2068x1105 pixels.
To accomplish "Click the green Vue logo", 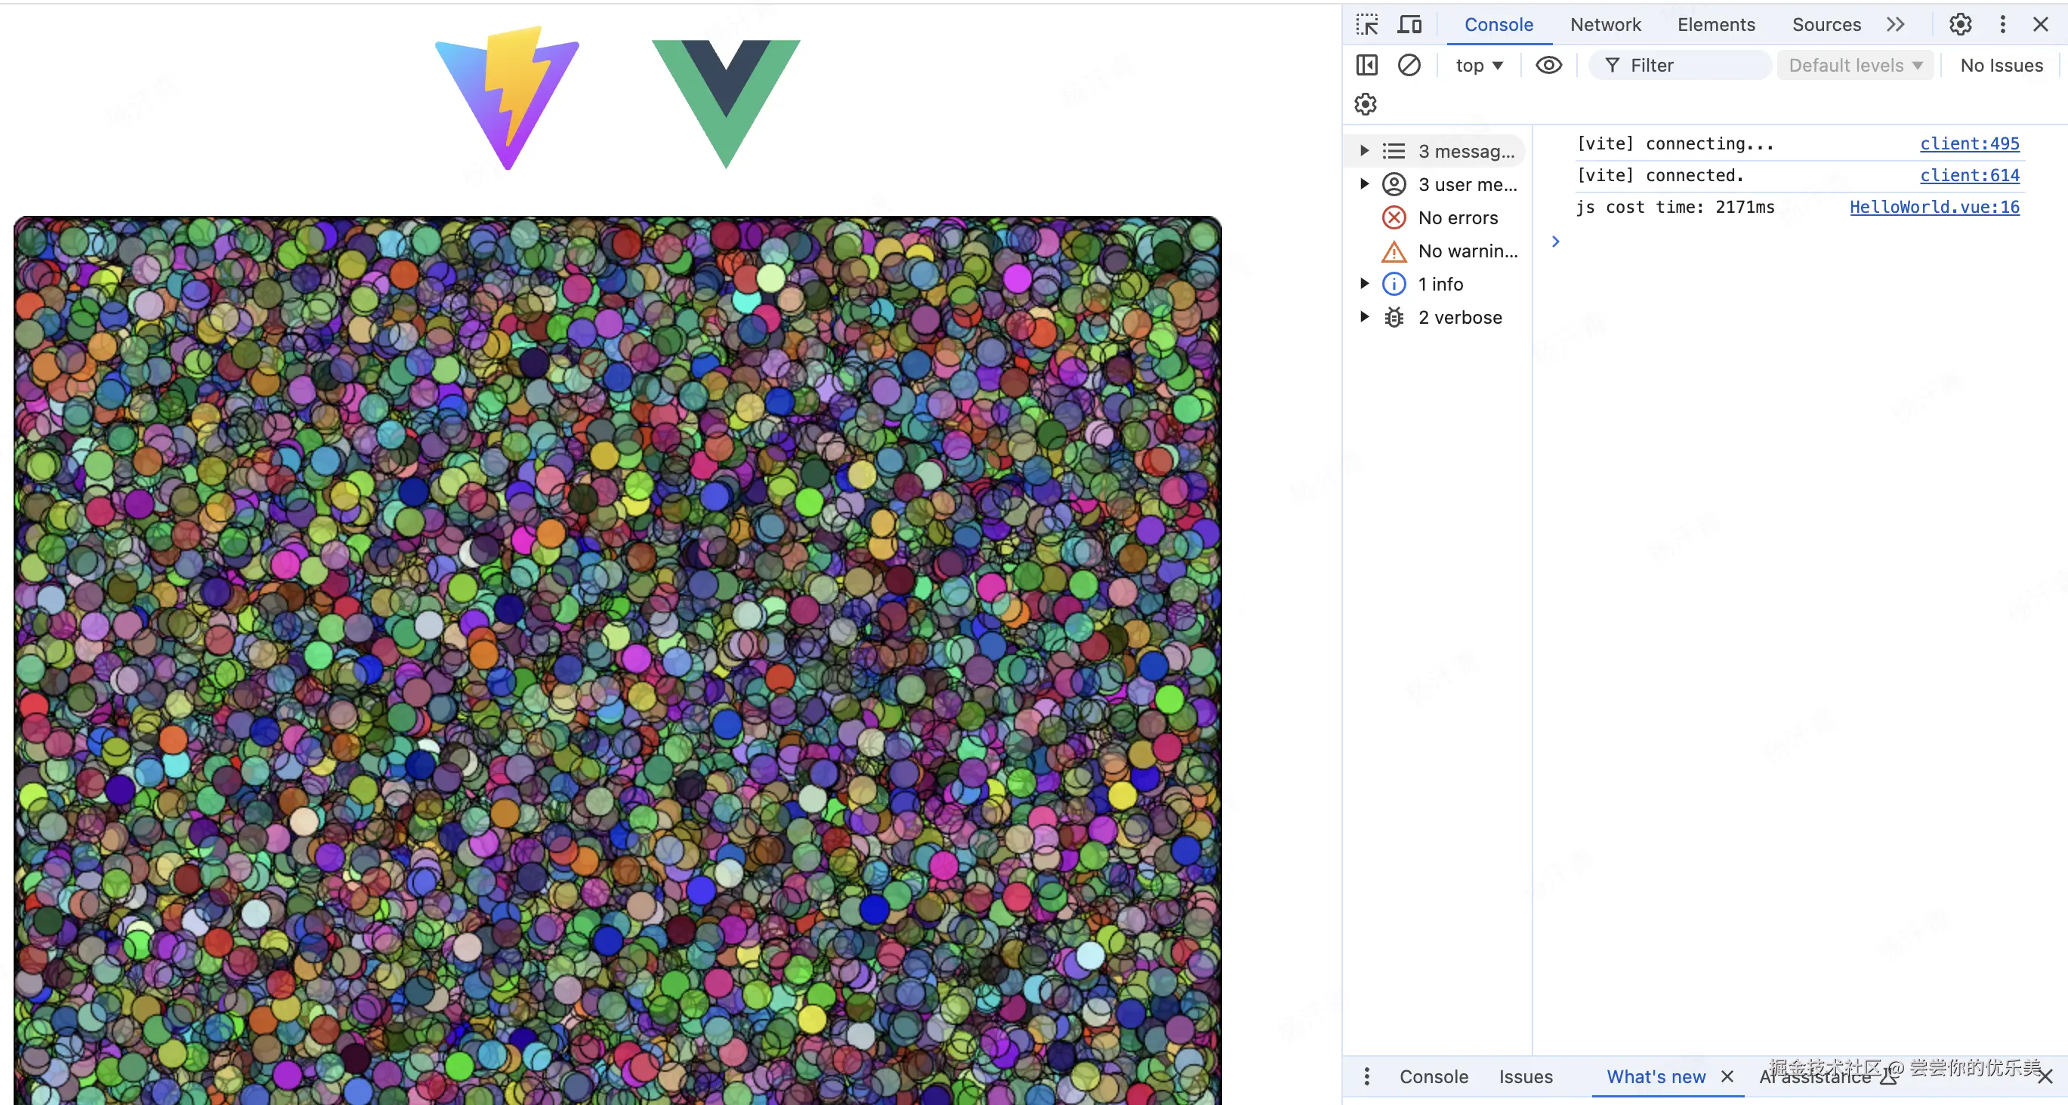I will click(x=726, y=101).
